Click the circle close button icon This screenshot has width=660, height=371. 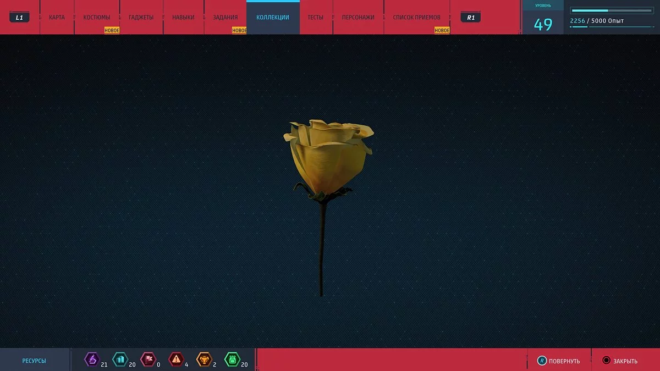pos(606,361)
